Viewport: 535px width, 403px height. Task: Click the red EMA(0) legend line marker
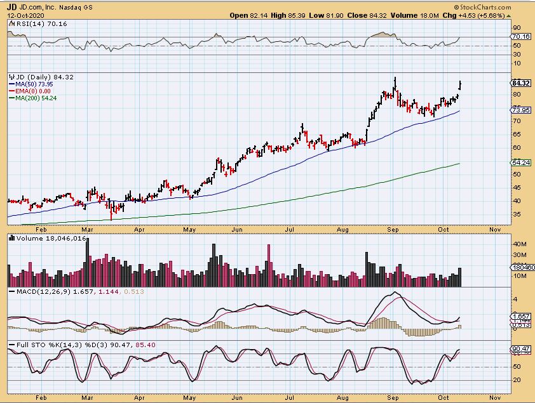[11, 91]
